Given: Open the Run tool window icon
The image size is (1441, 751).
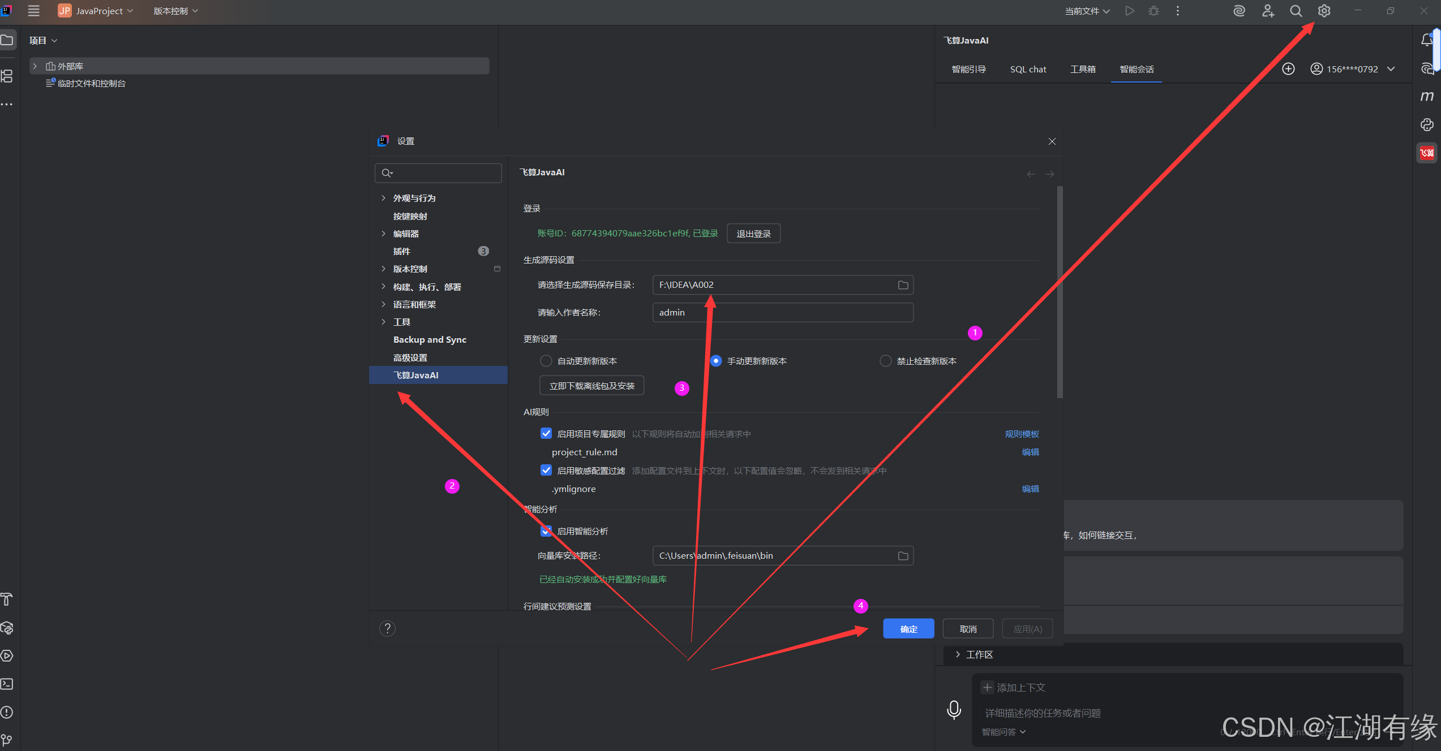Looking at the screenshot, I should tap(7, 655).
